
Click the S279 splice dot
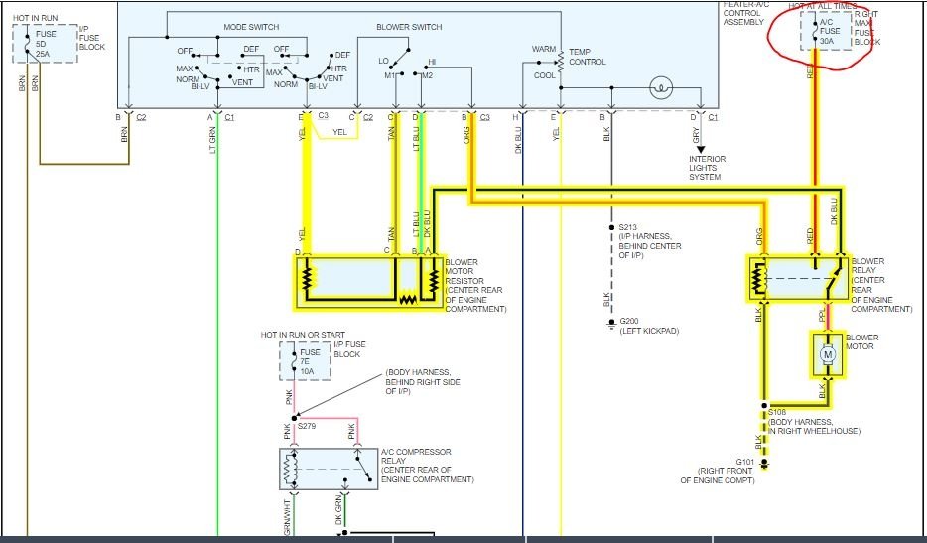(295, 418)
